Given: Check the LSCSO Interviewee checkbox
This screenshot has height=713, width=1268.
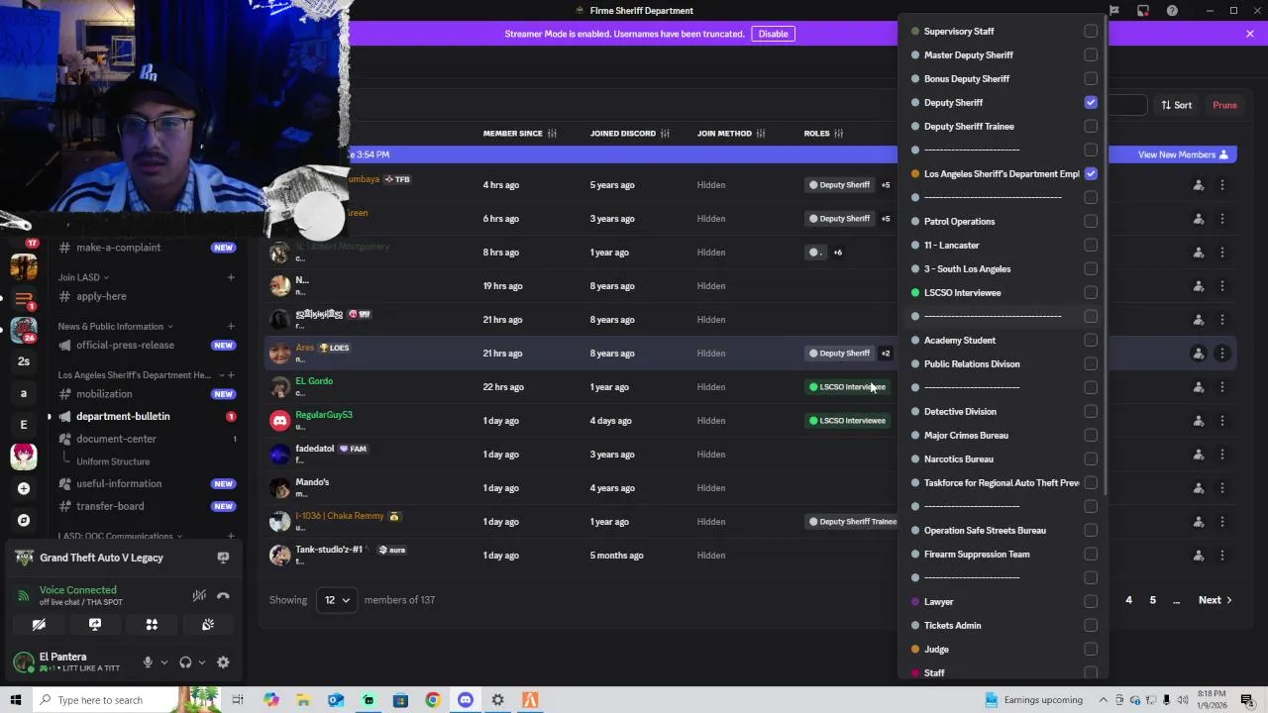Looking at the screenshot, I should pos(1091,293).
